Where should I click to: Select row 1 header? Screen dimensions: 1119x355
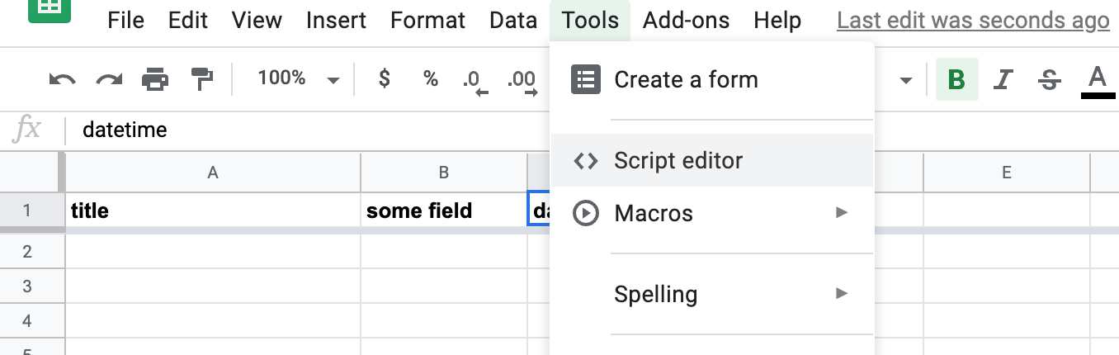click(x=27, y=211)
